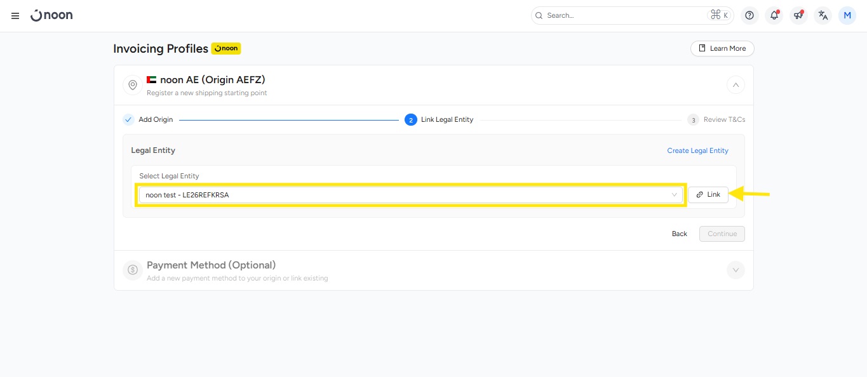Click the location pin icon beside noon AE
Image resolution: width=867 pixels, height=377 pixels.
coord(133,85)
